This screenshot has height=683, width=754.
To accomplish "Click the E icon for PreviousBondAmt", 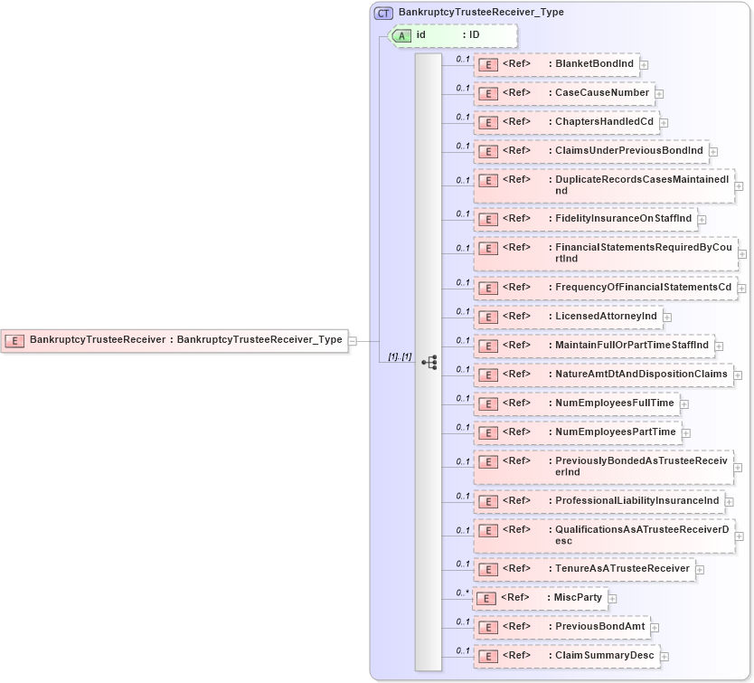I will [487, 627].
